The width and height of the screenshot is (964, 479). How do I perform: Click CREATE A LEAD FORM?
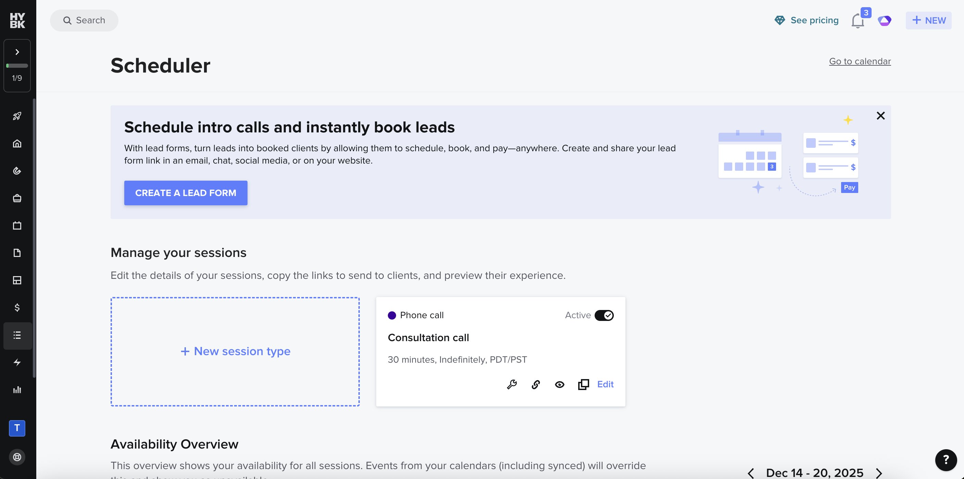click(x=186, y=193)
